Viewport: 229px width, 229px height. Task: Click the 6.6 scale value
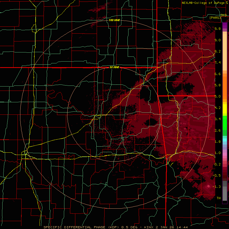[x=218, y=74]
